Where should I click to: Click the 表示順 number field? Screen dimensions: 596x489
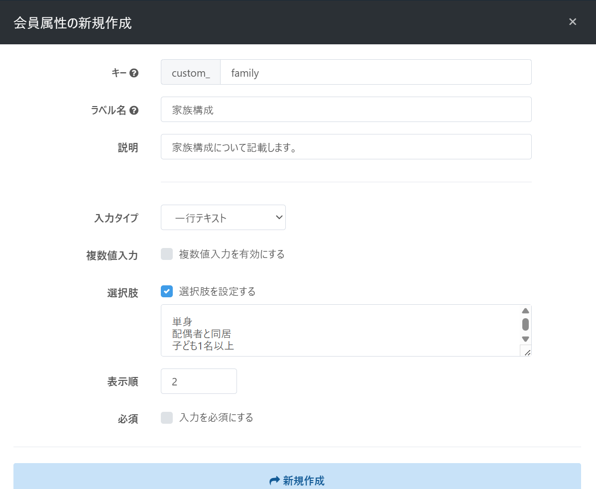(x=199, y=381)
